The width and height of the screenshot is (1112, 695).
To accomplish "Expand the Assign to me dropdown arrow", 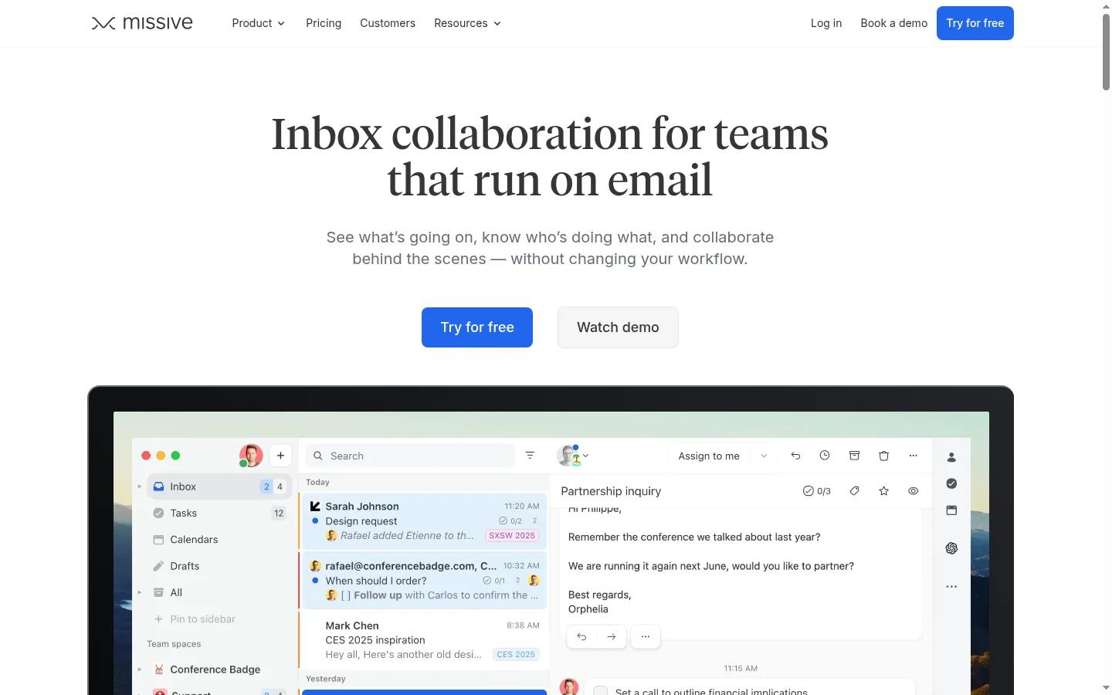I will pos(764,456).
